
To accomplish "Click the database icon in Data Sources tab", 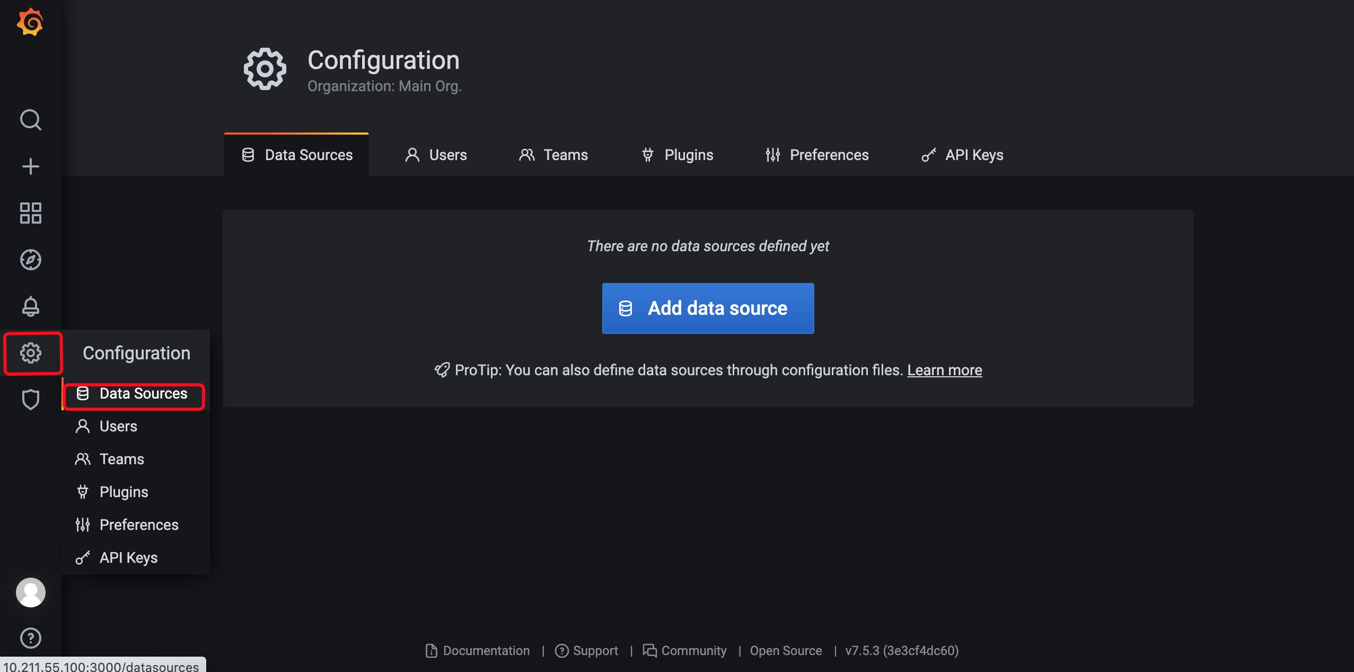I will click(248, 155).
